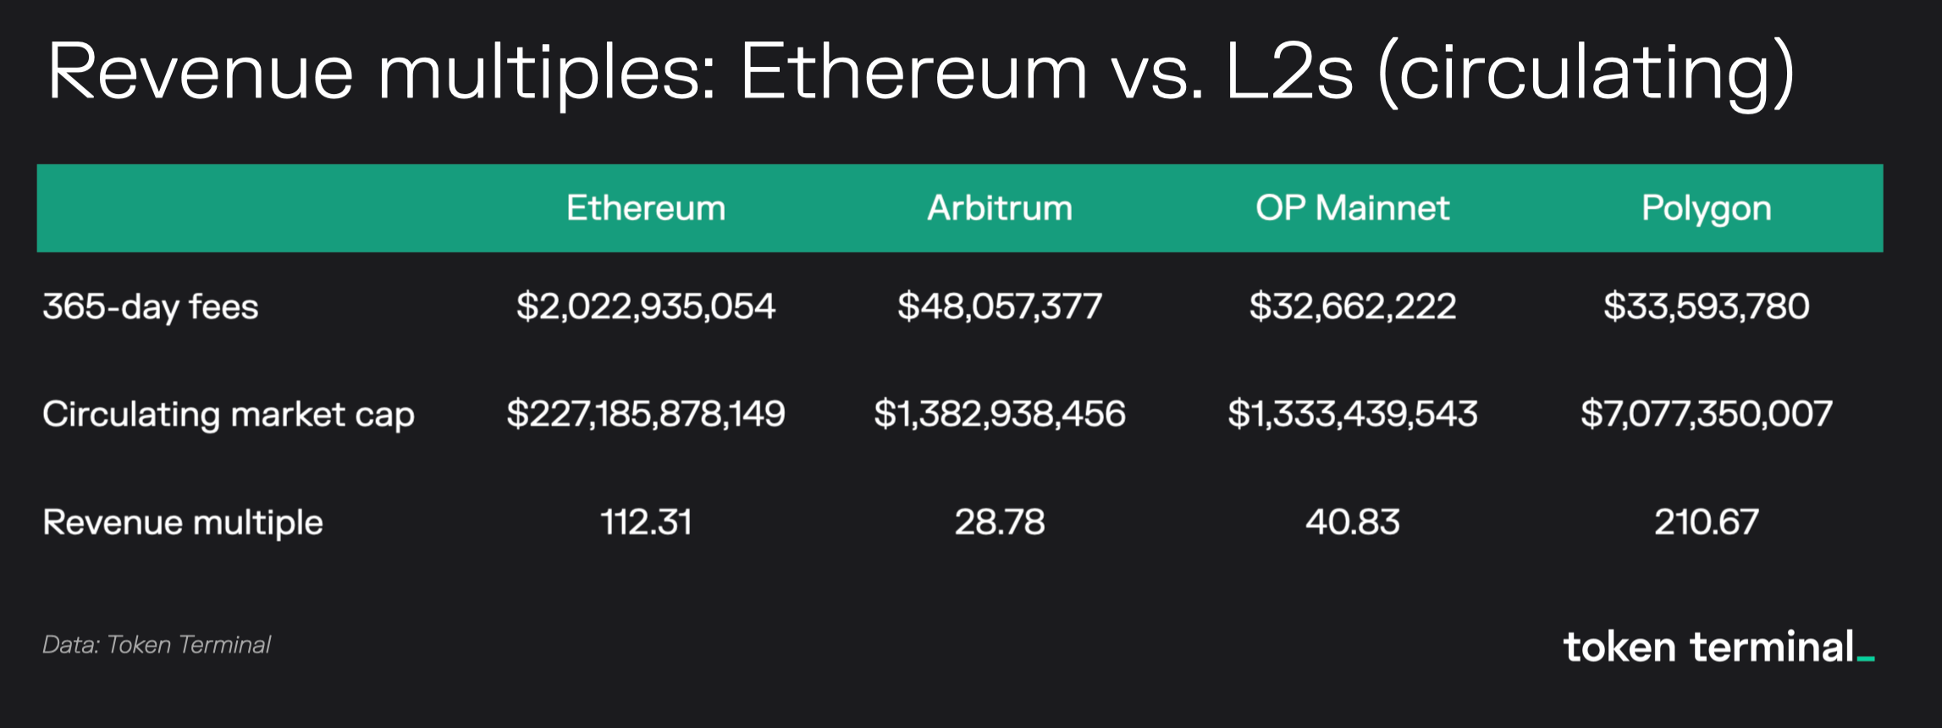Select Arbitrum's market cap $1,382,938,456
1942x728 pixels.
click(1000, 414)
